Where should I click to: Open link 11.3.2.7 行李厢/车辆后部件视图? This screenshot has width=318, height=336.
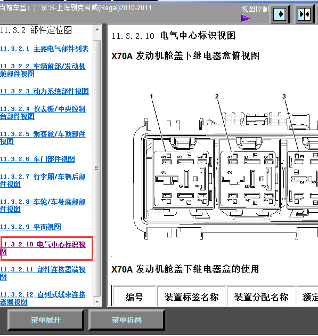tap(43, 180)
